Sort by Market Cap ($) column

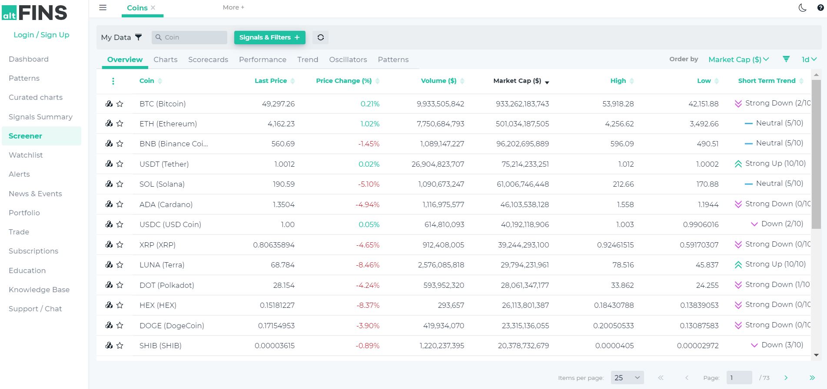click(x=521, y=81)
